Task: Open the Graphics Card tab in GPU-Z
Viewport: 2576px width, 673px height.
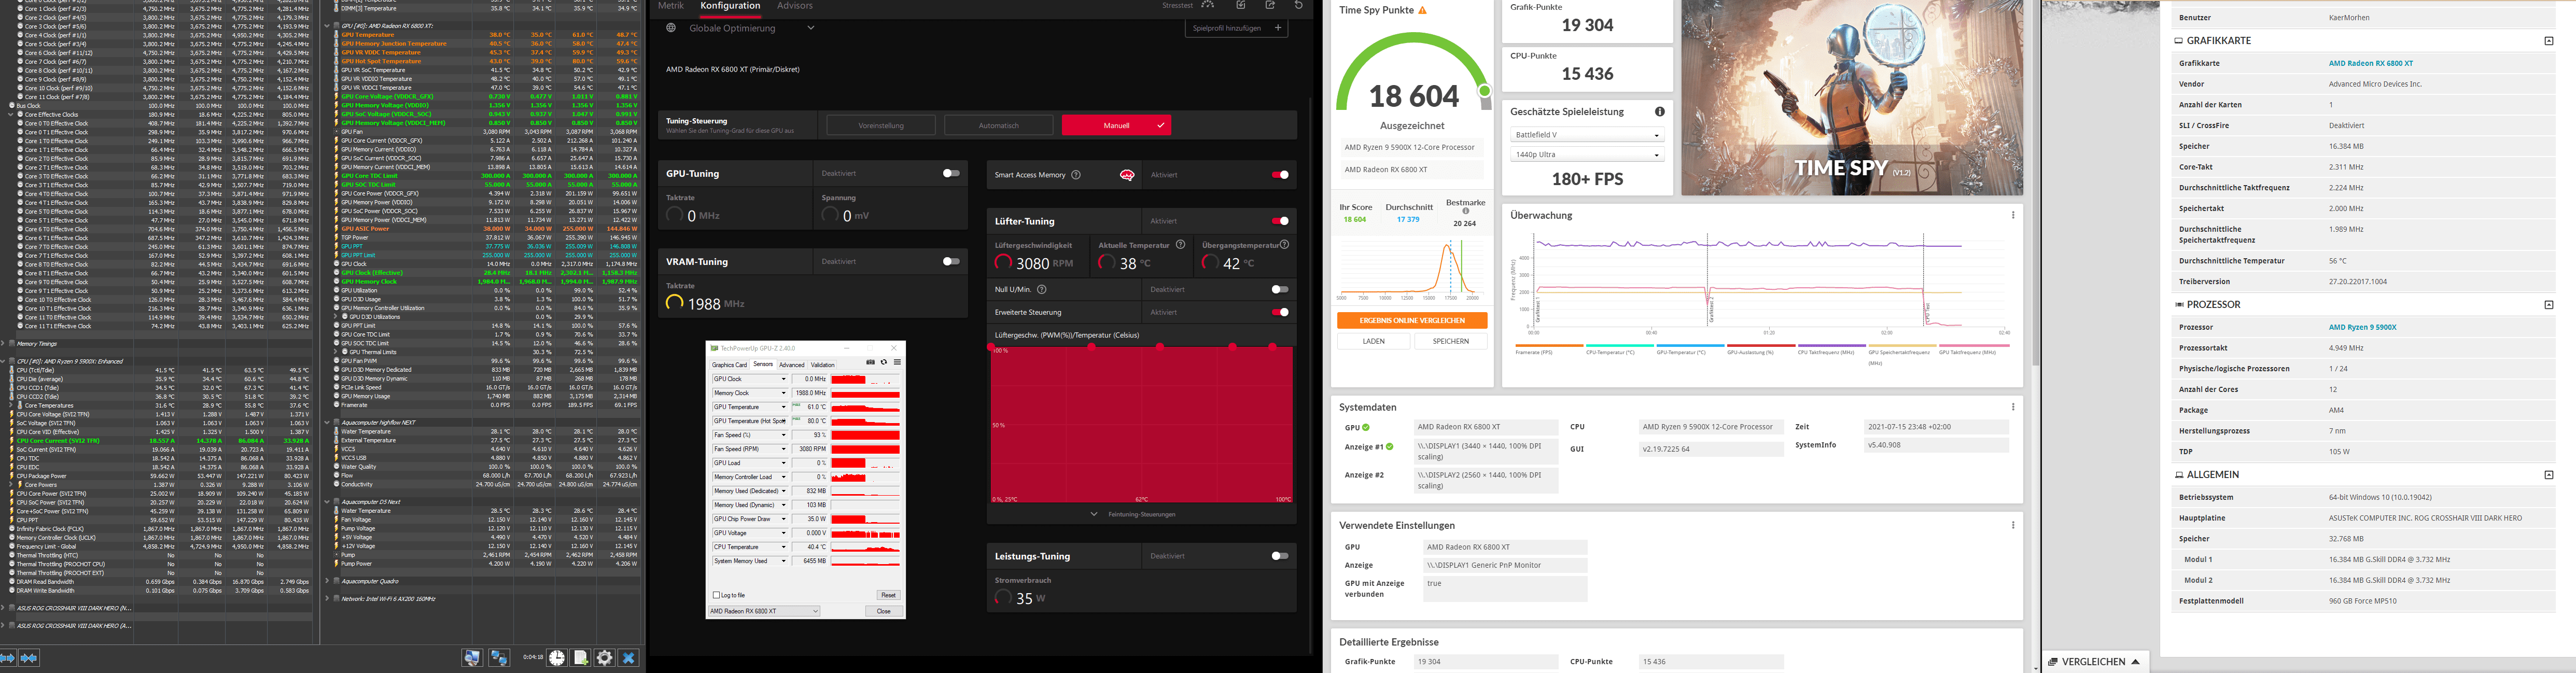Action: pyautogui.click(x=729, y=365)
